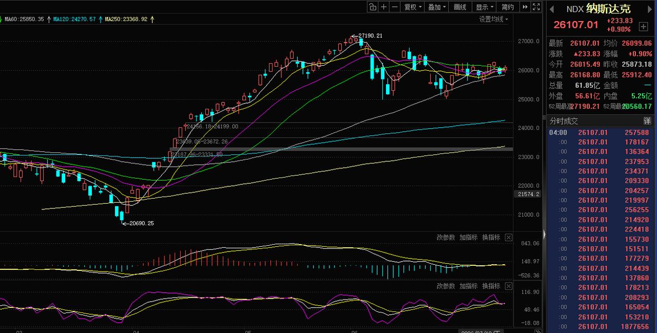Select the MA60:25850.35 indicator label
Screen dimensions: 657x333
point(24,19)
